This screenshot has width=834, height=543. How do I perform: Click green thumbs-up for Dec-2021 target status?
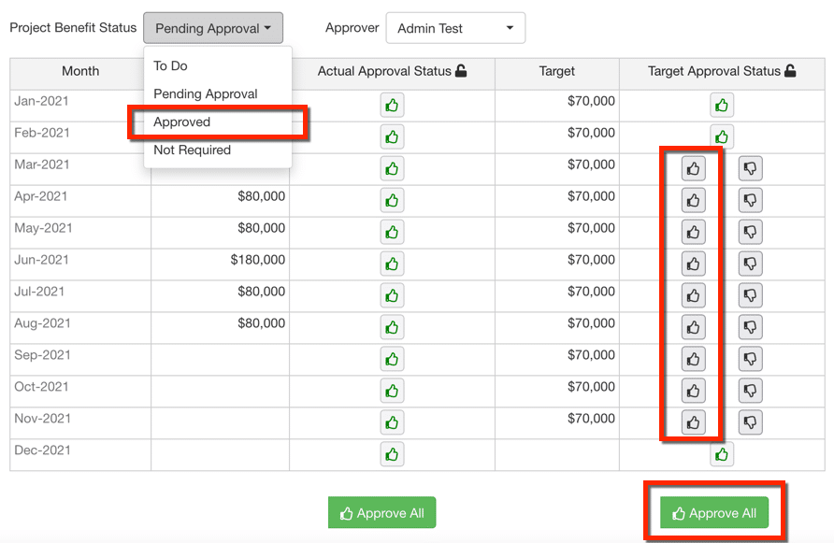pos(722,455)
